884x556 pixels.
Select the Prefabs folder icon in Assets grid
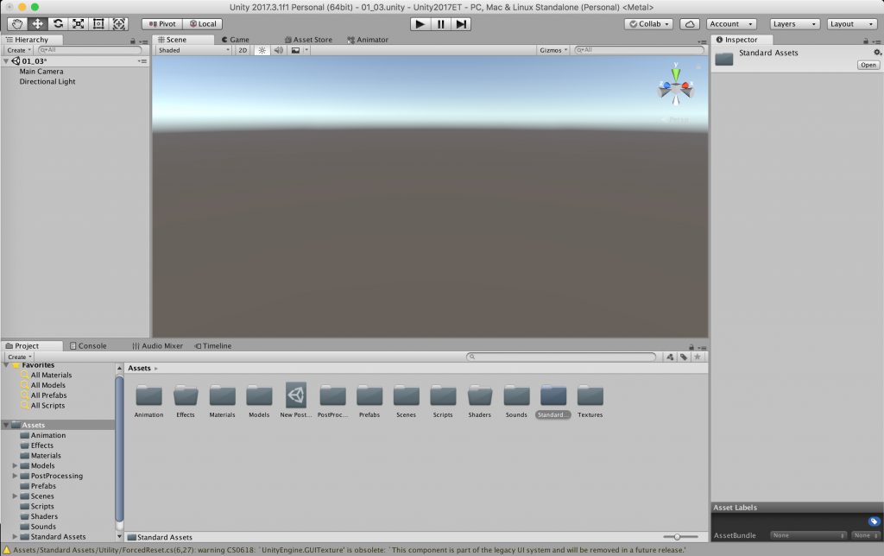click(369, 395)
